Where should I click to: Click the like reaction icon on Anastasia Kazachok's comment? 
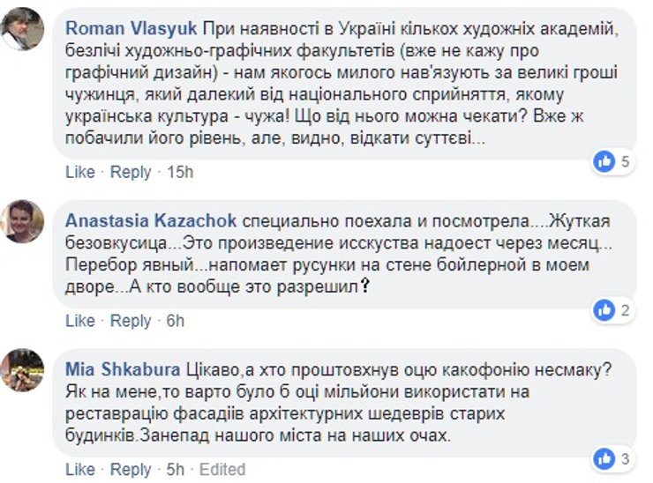tap(604, 309)
